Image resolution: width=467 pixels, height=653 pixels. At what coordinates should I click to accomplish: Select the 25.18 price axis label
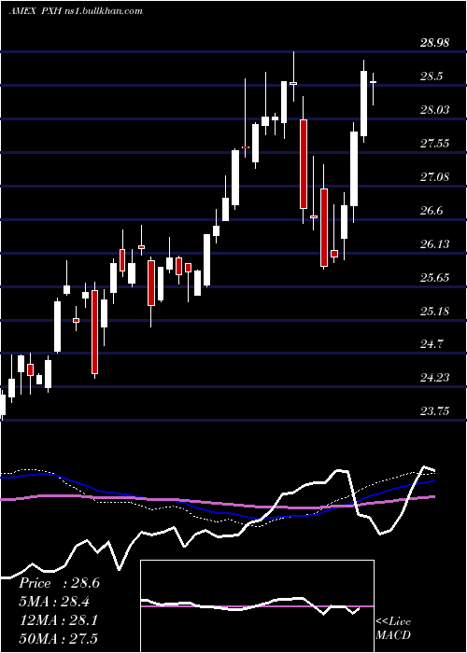click(435, 311)
